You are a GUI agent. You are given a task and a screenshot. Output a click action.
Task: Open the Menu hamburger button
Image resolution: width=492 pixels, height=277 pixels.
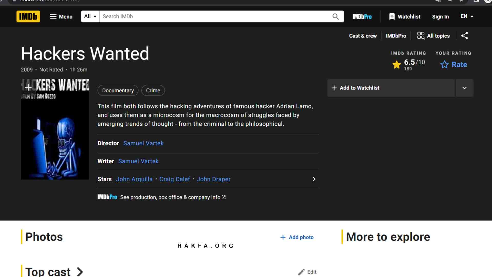click(x=61, y=16)
